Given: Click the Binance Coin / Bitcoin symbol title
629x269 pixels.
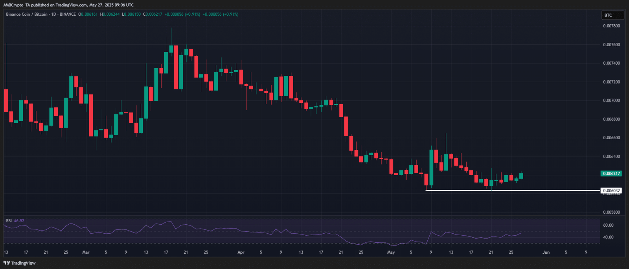Looking at the screenshot, I should point(27,15).
